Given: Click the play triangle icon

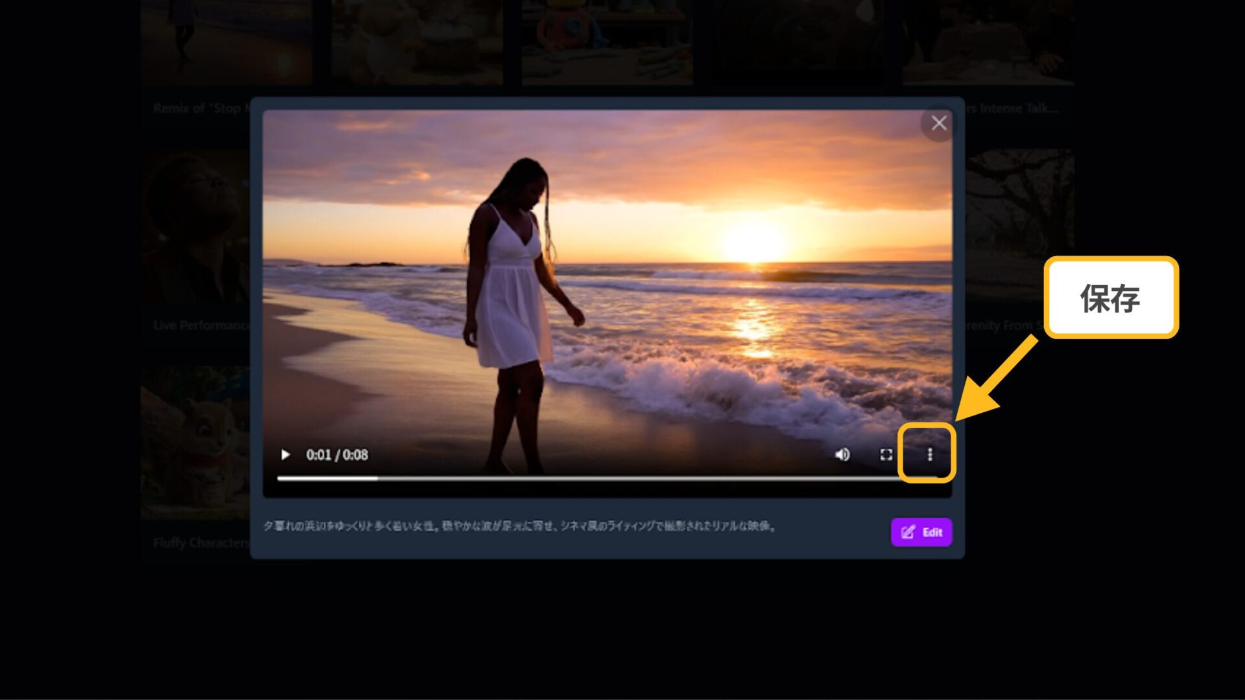Looking at the screenshot, I should (285, 454).
